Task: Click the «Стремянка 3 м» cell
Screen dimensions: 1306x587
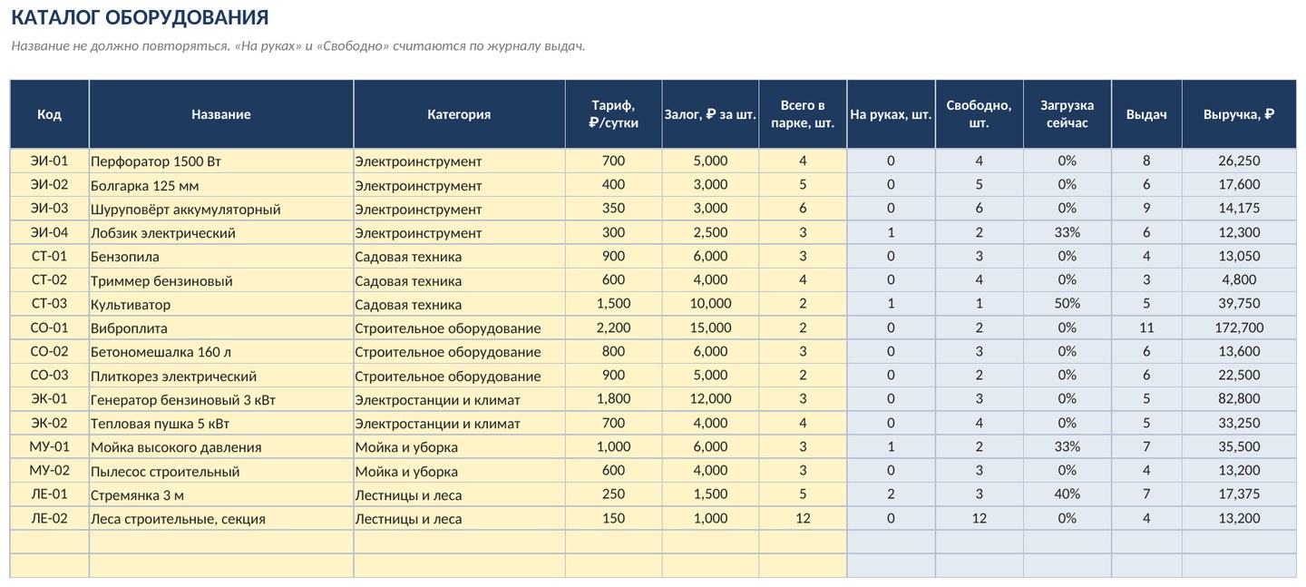Action: tap(221, 494)
